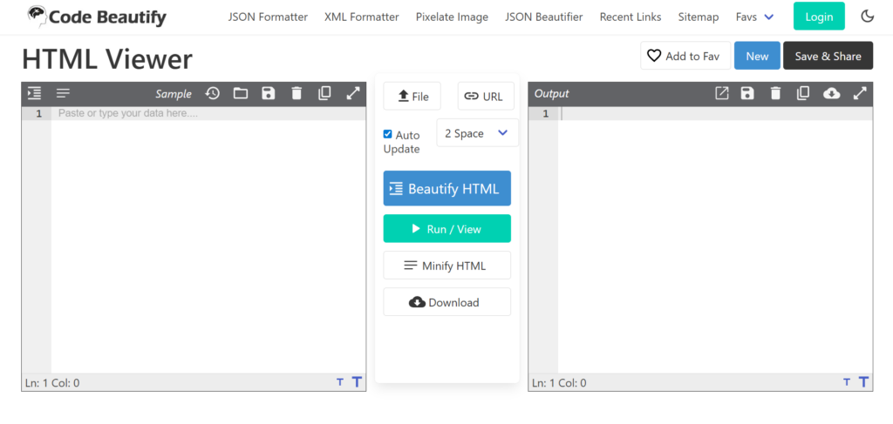Click the save icon in Output toolbar

(x=747, y=93)
